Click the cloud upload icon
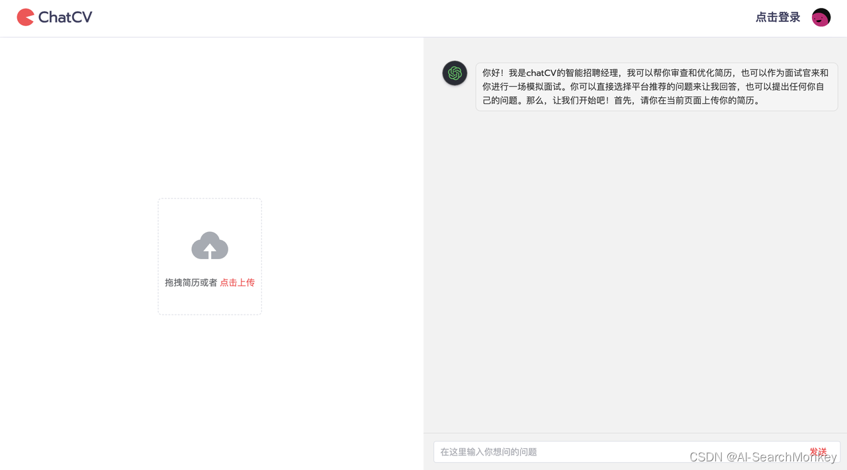Screen dimensions: 847x470 coord(210,245)
